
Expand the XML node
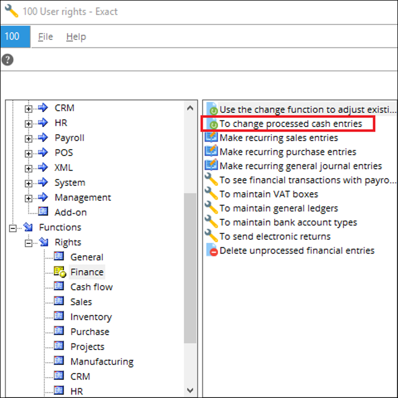point(28,169)
